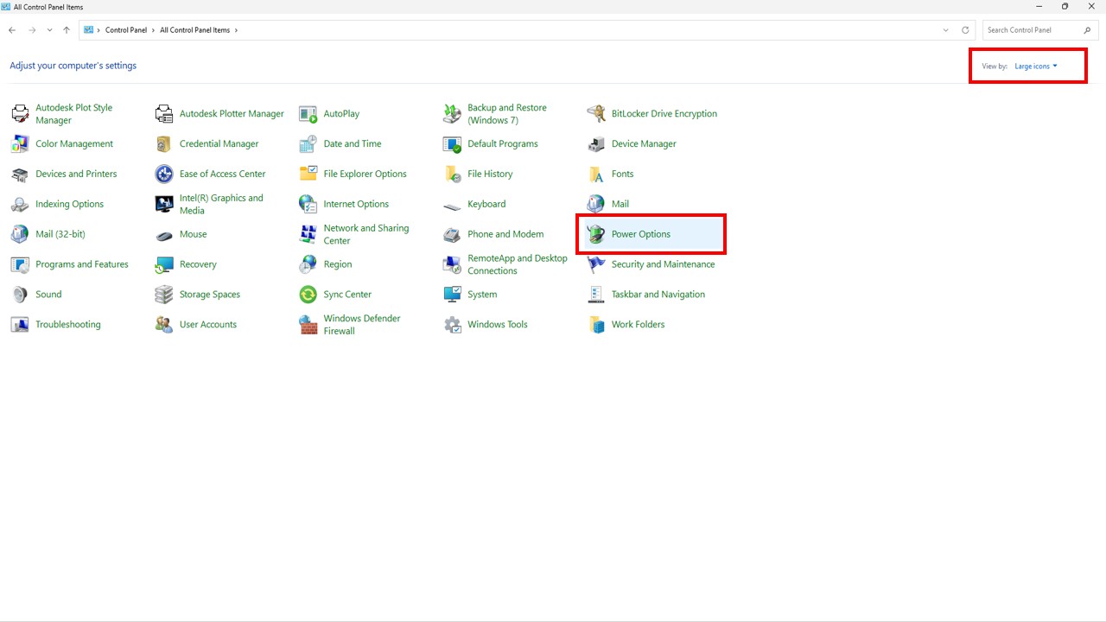Go up one level with Up arrow

coord(67,30)
